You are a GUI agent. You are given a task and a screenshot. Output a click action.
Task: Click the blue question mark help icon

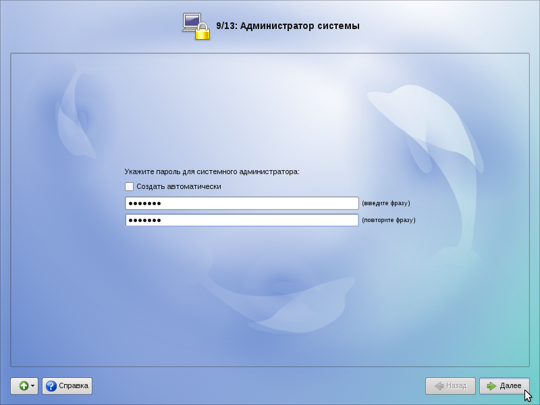click(51, 386)
